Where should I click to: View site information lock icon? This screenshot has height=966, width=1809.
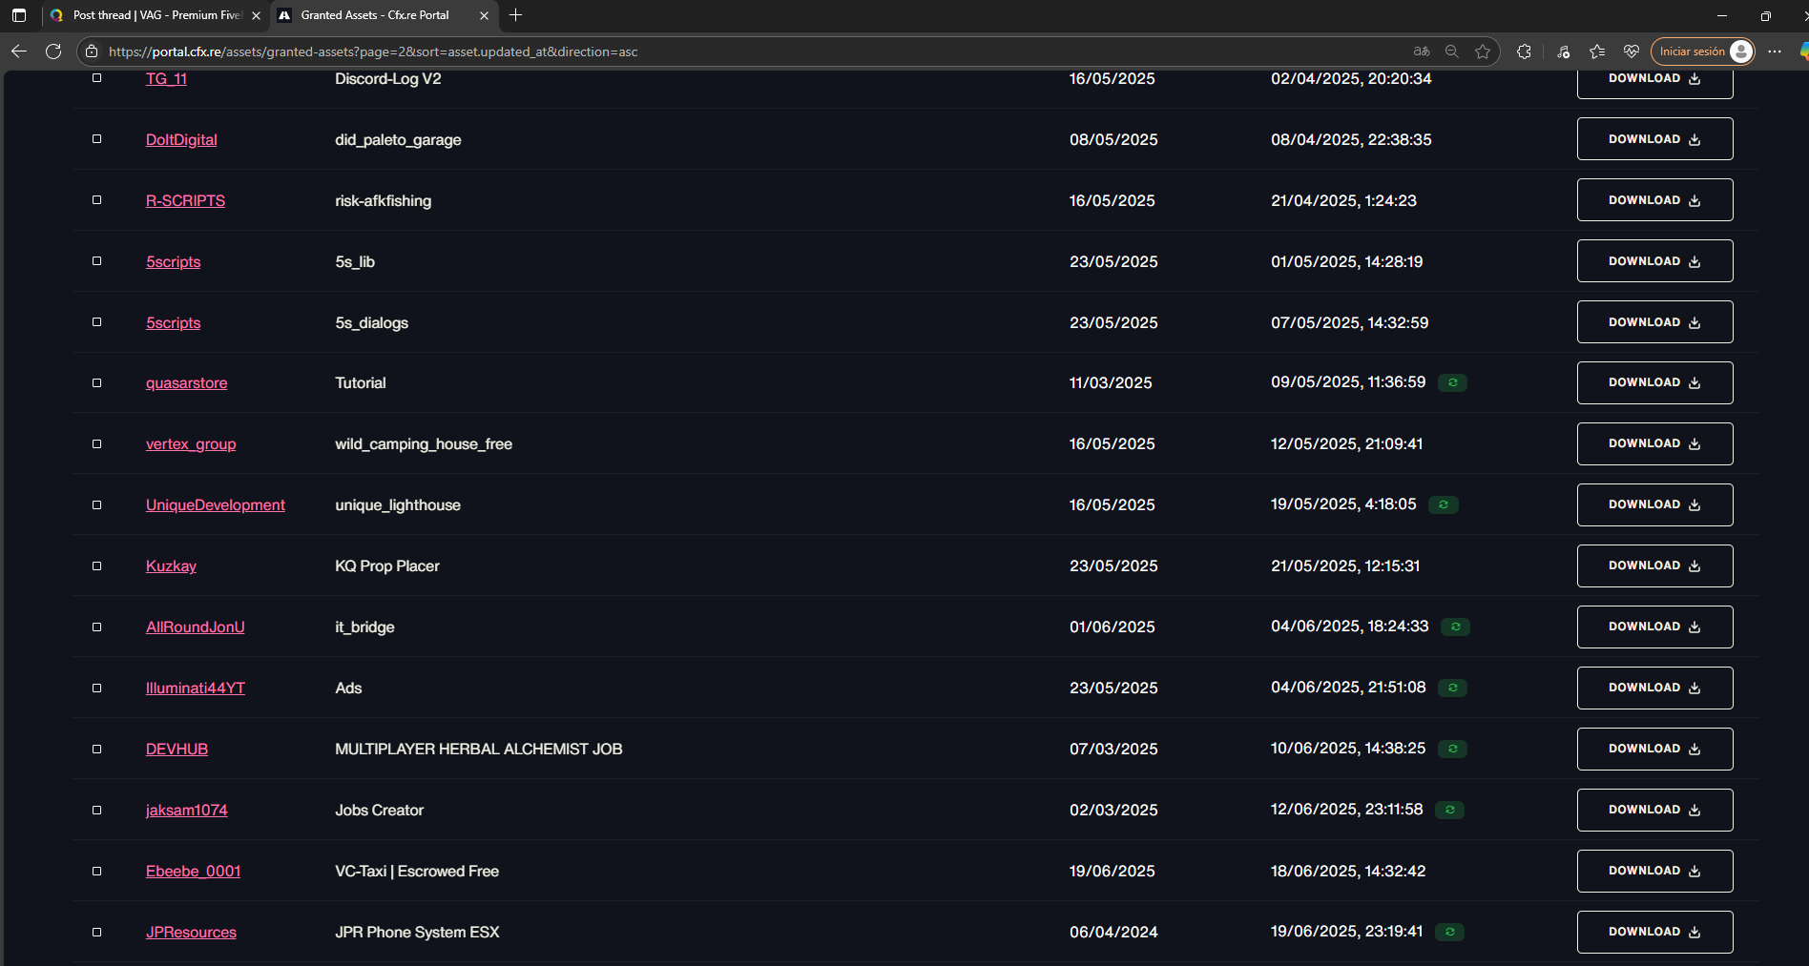click(92, 51)
